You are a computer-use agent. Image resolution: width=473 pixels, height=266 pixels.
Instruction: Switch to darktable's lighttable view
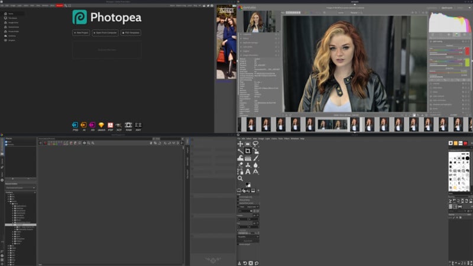(432, 8)
